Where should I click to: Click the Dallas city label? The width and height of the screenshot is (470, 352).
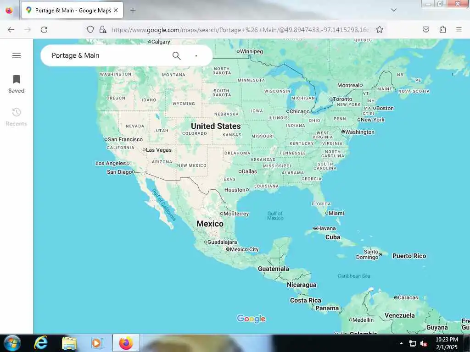[x=249, y=171]
